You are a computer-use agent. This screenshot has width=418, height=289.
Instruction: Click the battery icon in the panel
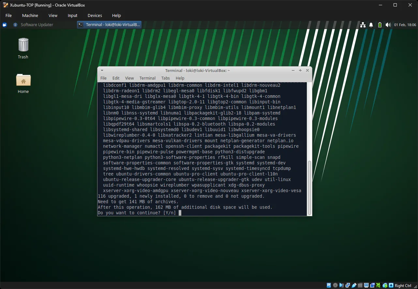(380, 24)
